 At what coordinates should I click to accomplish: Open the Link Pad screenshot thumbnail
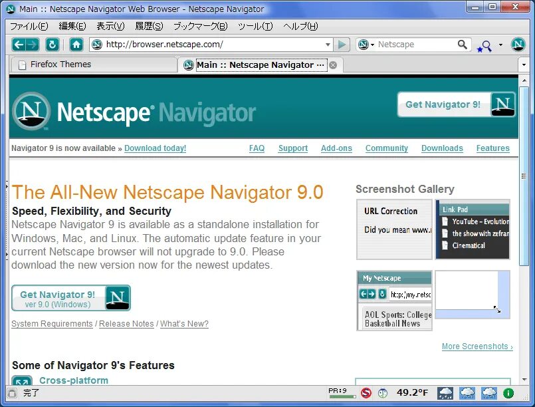[473, 229]
